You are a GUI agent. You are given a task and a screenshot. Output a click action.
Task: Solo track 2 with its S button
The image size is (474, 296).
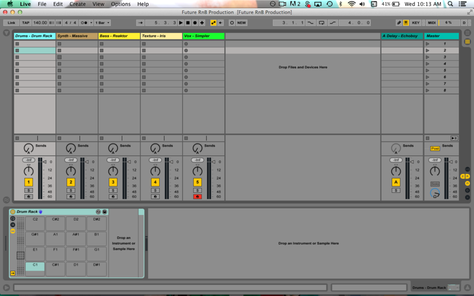[x=71, y=191]
